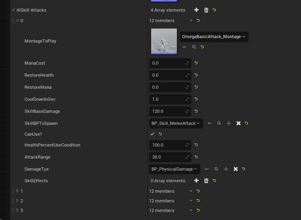This screenshot has height=220, width=301.
Task: Click the "4 Array elements" text
Action: 168,10
